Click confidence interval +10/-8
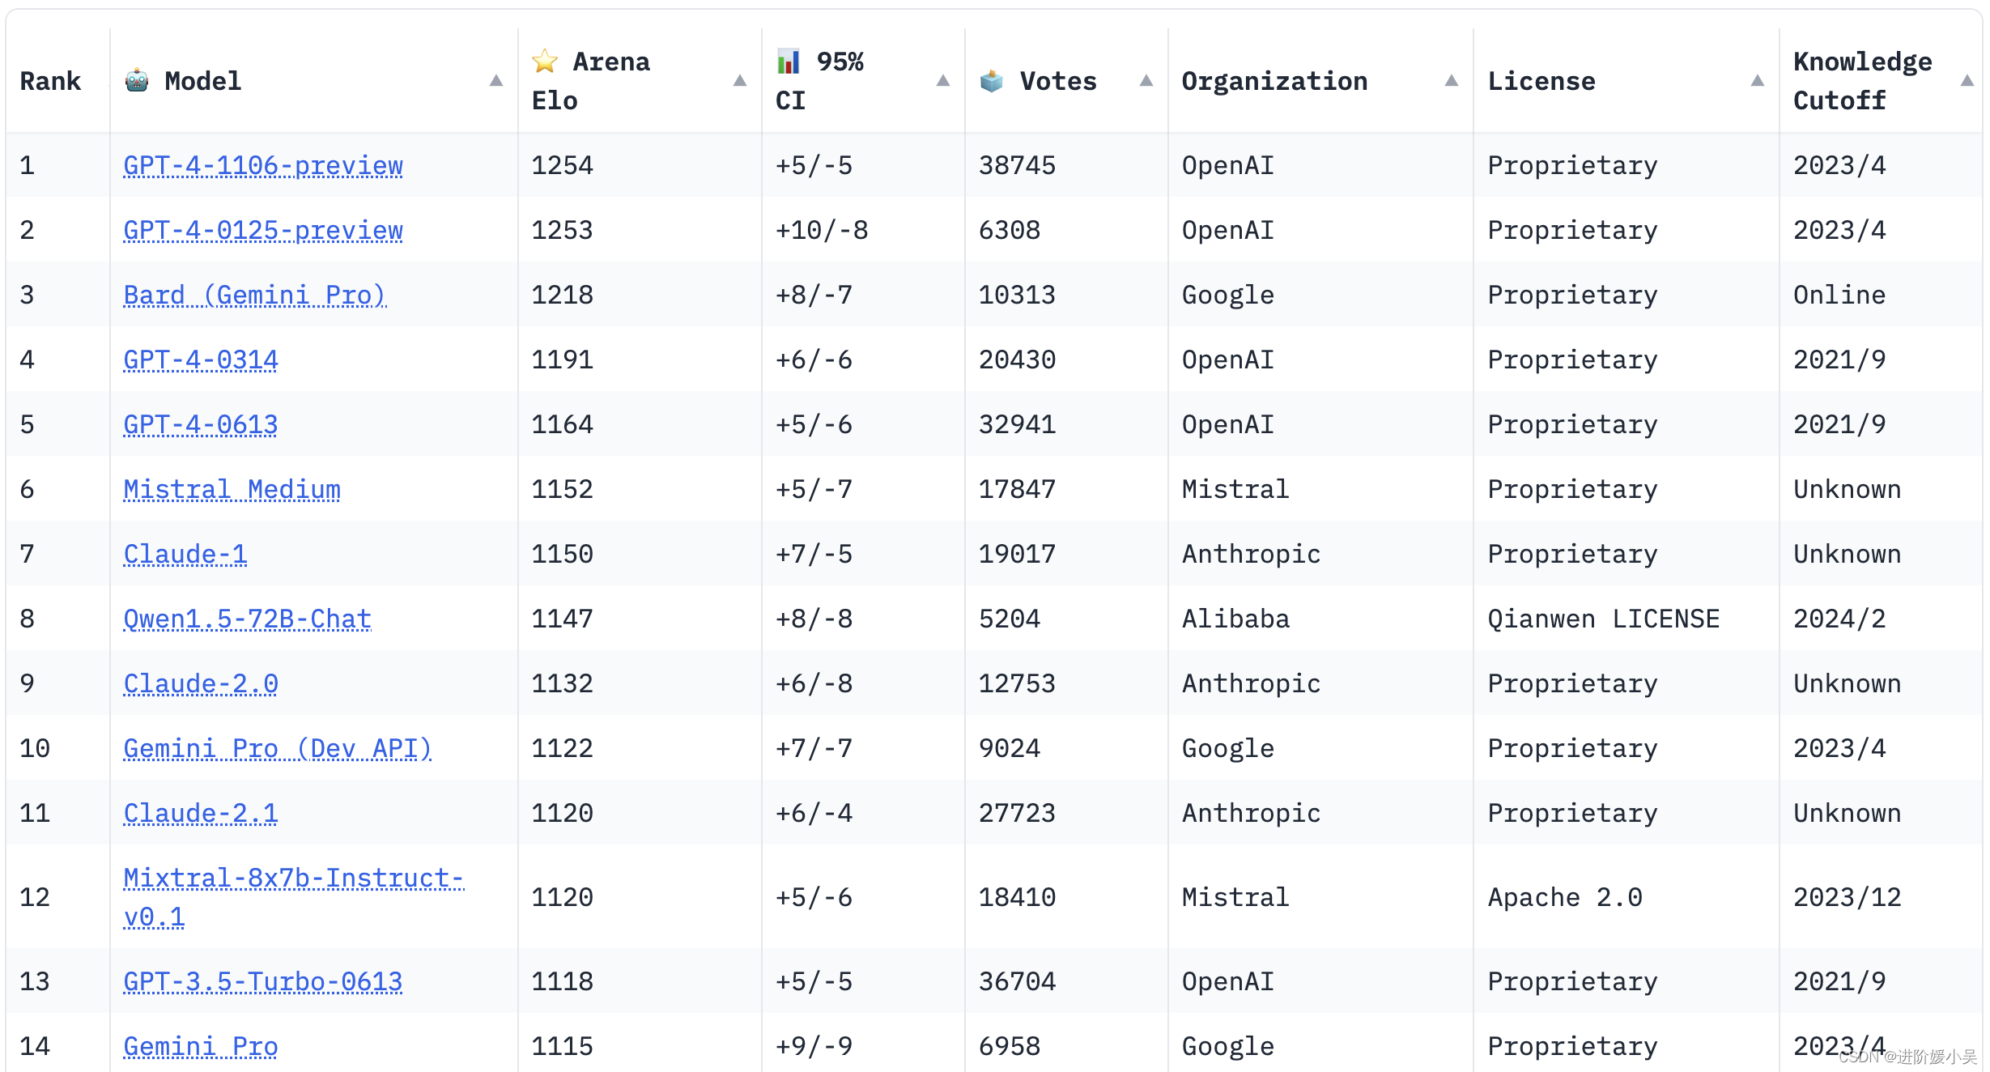1990x1072 pixels. coord(822,230)
